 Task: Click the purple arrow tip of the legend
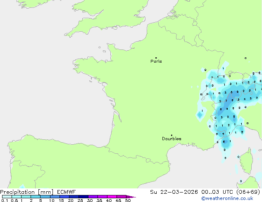click(131, 197)
